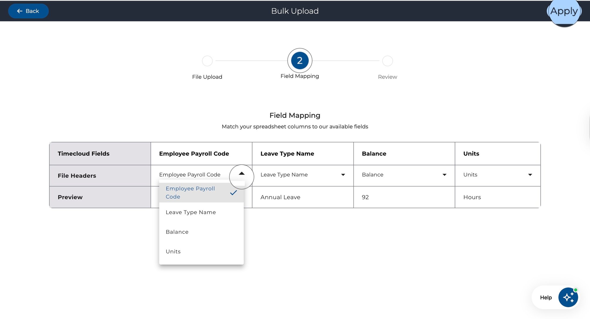Open the Leave Type Name file header dropdown
Image resolution: width=590 pixels, height=319 pixels.
303,175
